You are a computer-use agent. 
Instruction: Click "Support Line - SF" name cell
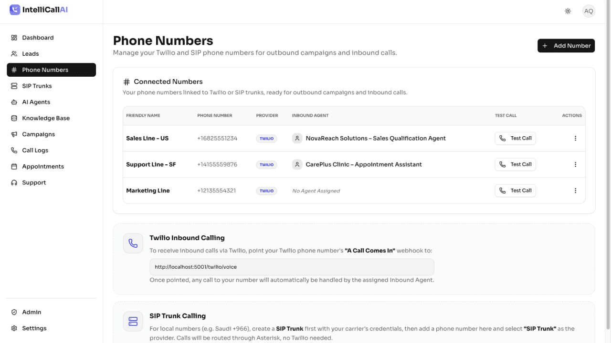tap(151, 164)
